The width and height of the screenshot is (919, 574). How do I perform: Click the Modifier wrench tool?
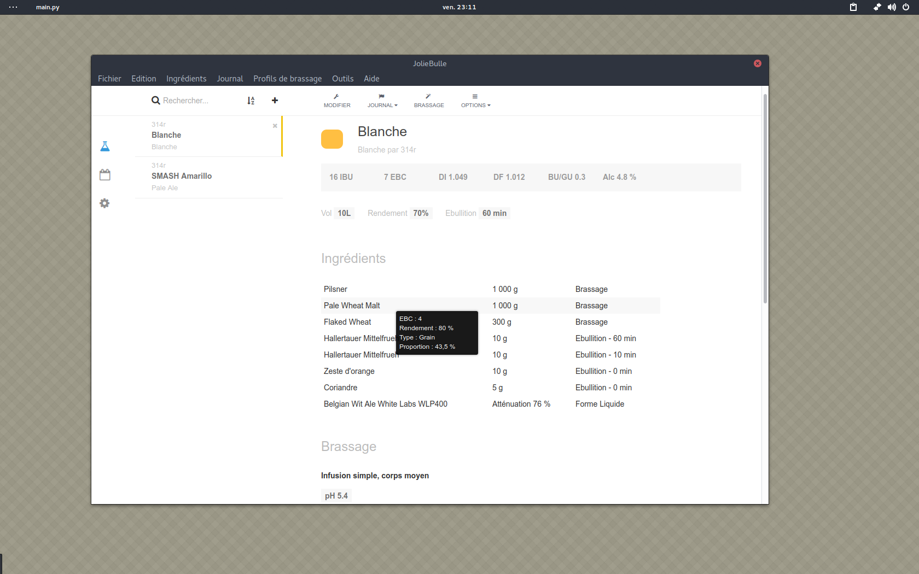[x=337, y=101]
